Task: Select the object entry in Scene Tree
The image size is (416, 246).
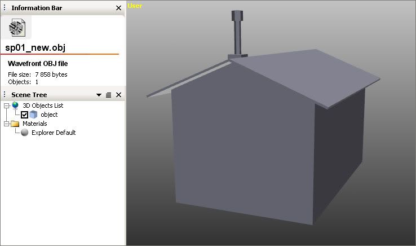Action: 49,115
